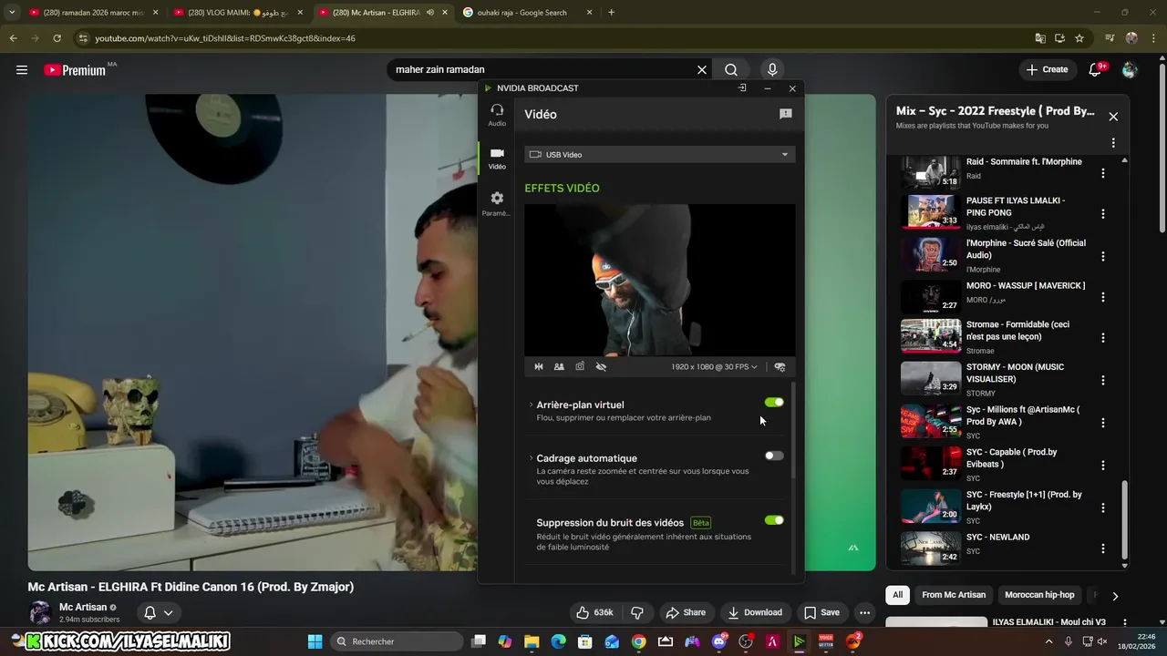The height and width of the screenshot is (656, 1167).
Task: Switch to VLOG MAIMI browser tab
Action: pos(239,13)
